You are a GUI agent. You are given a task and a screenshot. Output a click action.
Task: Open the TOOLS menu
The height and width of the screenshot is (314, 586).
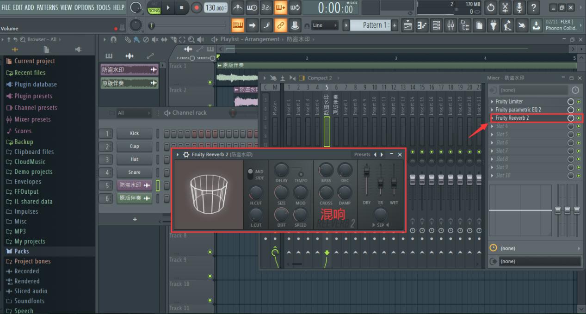(104, 7)
